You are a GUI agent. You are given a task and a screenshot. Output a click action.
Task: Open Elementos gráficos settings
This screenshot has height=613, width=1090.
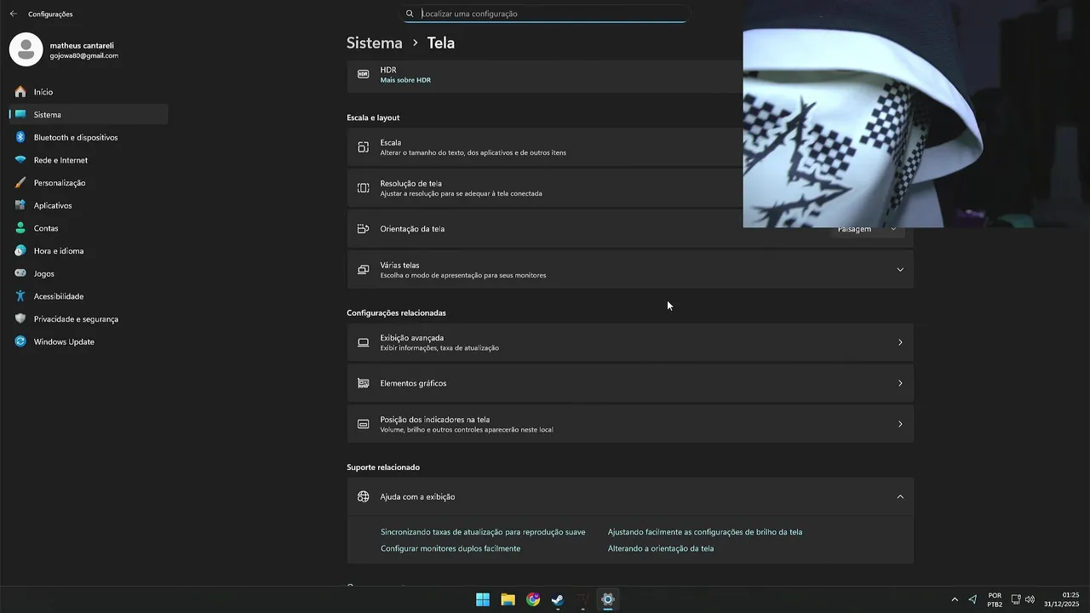[x=630, y=383]
